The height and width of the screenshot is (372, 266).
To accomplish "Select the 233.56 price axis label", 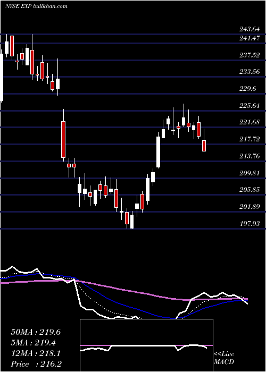I will [x=250, y=72].
